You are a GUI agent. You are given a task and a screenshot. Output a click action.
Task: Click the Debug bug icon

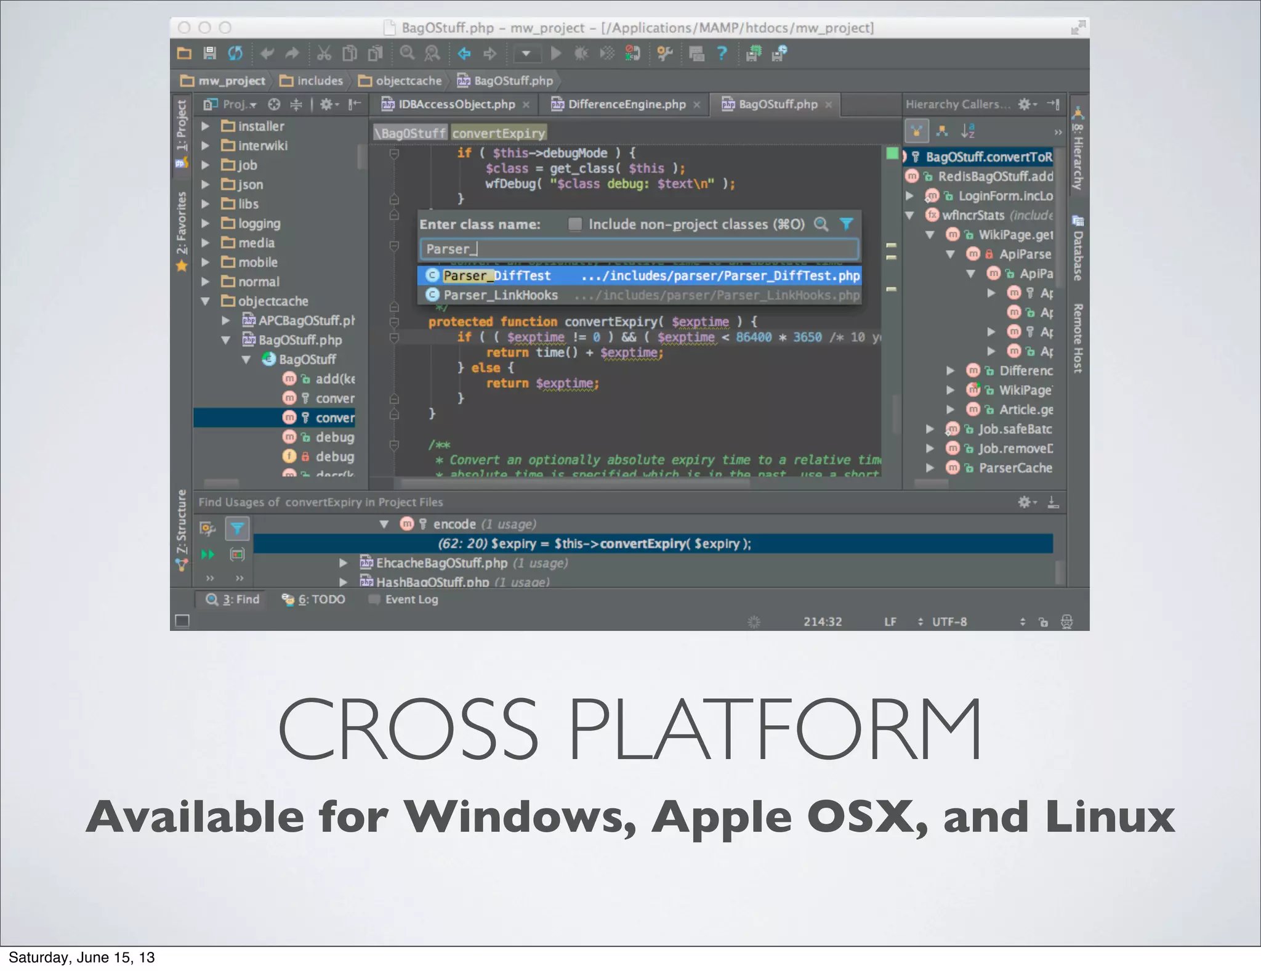[x=581, y=54]
